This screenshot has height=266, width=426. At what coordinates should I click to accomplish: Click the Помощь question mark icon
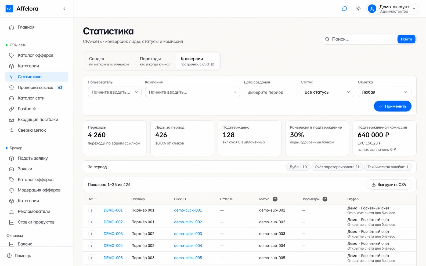[x=9, y=256]
